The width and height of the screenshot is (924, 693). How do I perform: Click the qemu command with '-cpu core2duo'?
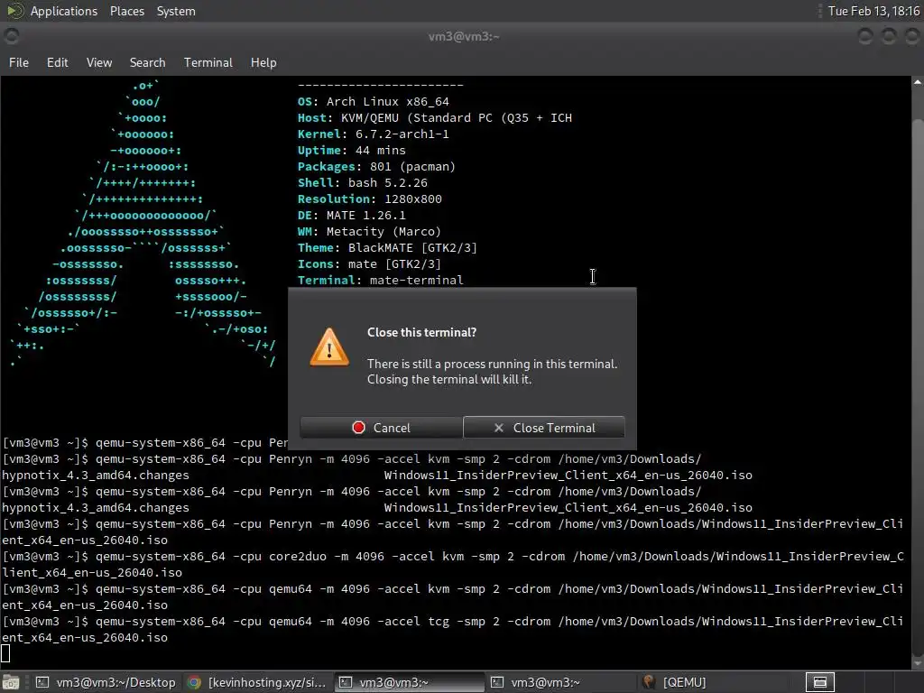(453, 565)
